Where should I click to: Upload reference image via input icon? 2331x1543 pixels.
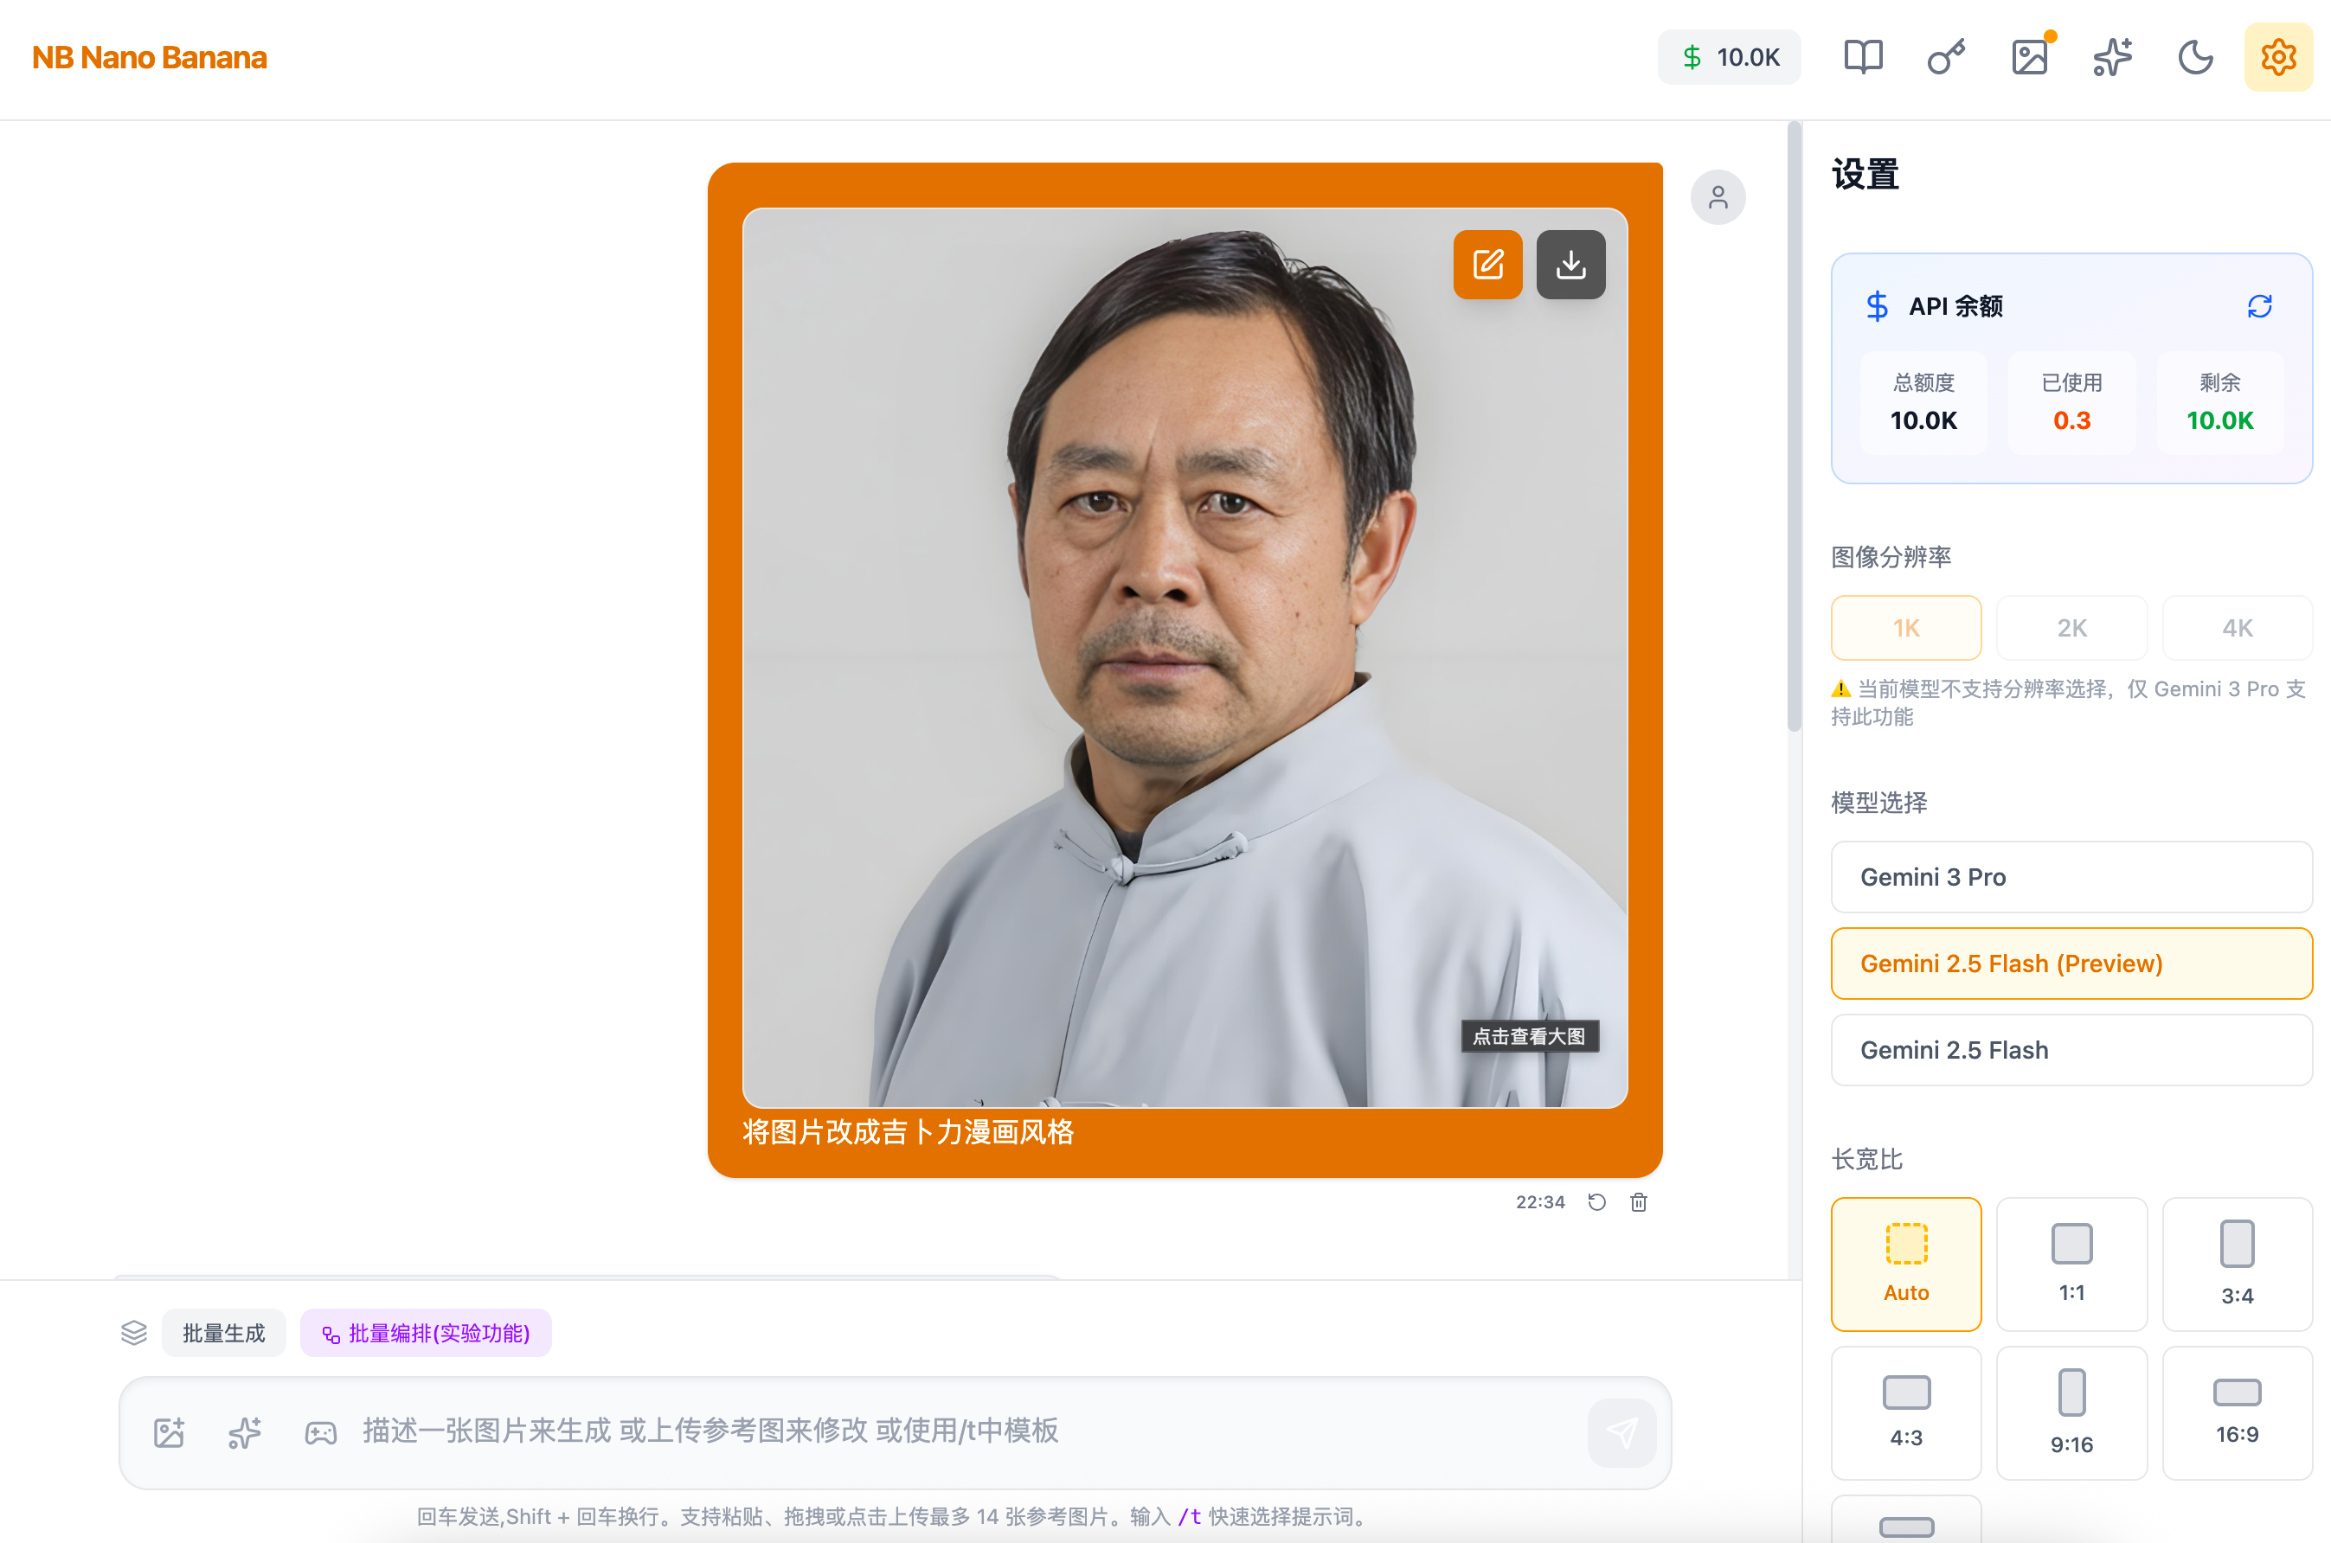click(170, 1431)
